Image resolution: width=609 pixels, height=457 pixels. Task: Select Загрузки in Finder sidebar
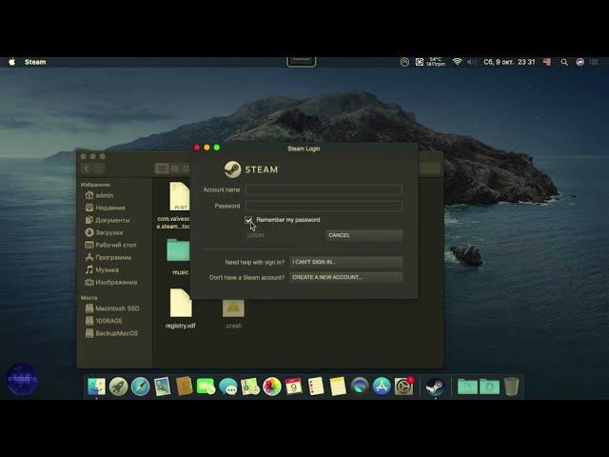click(x=109, y=232)
